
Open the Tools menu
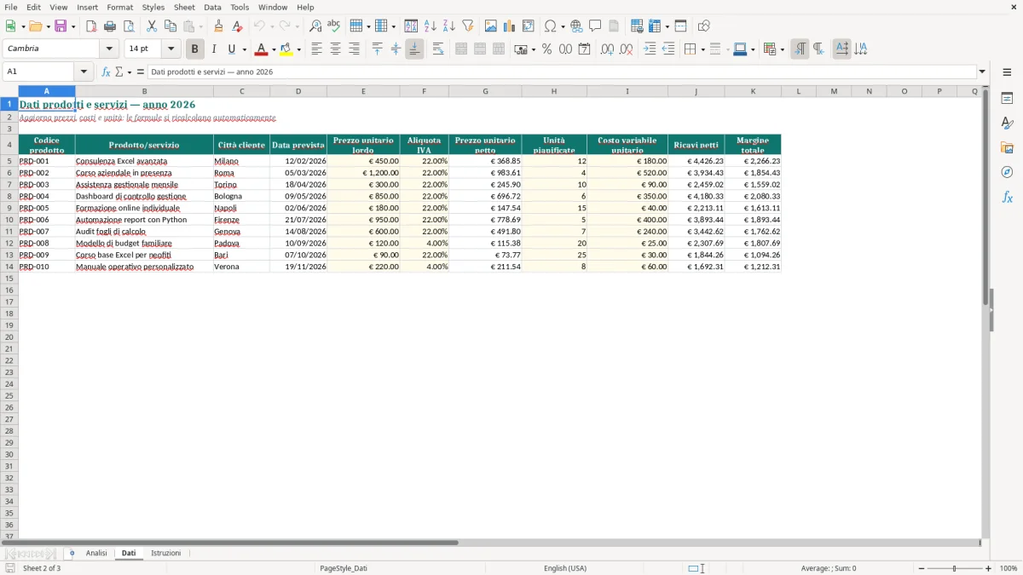(240, 7)
